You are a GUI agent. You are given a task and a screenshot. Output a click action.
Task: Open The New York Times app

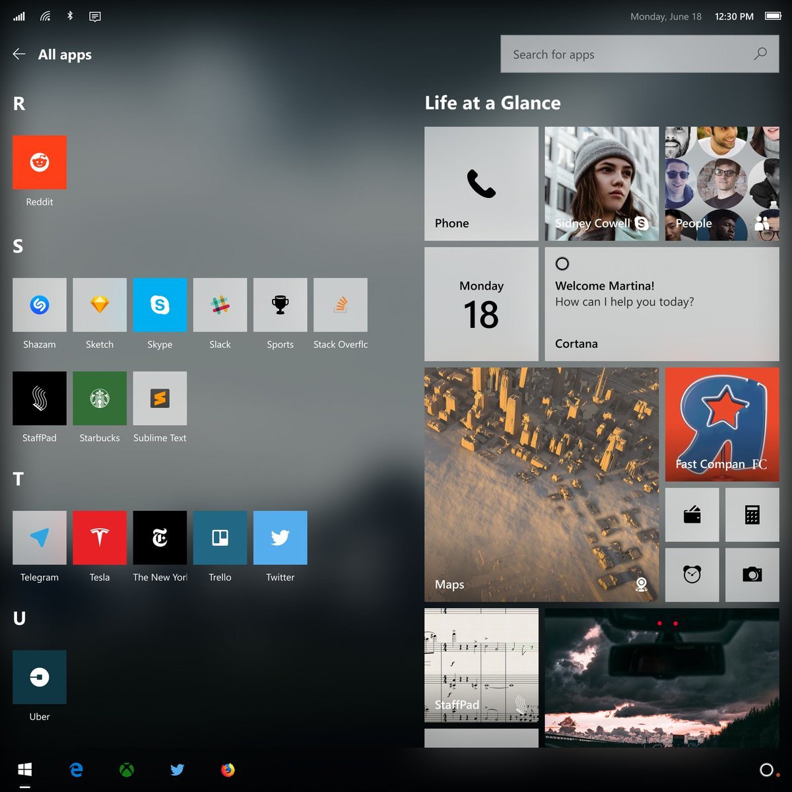[x=160, y=538]
